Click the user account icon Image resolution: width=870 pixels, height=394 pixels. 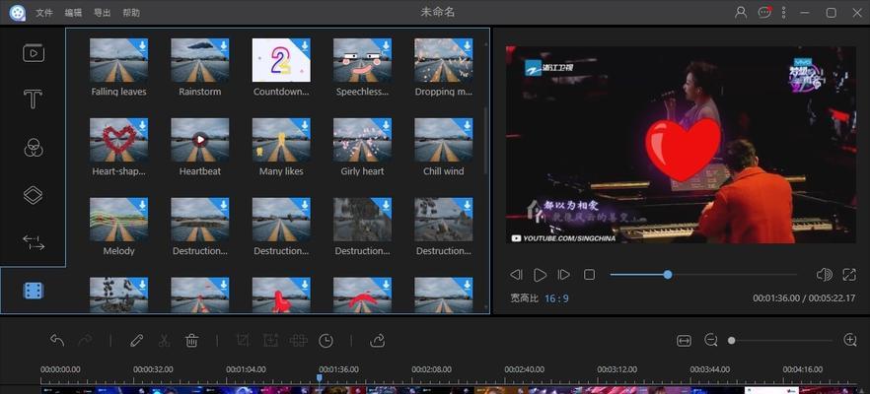pos(741,12)
